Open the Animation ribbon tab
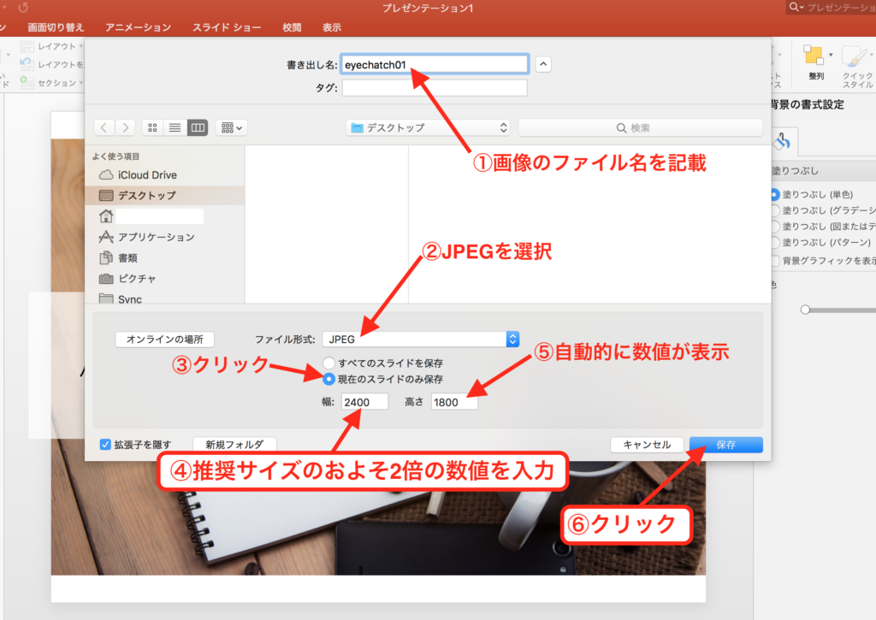 tap(138, 27)
